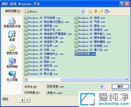The height and width of the screenshot is (107, 131).
Task: Select Windows XP 关机.wav file
Action: click(x=40, y=50)
